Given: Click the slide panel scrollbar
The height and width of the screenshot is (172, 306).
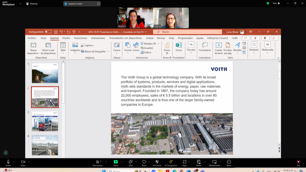Looking at the screenshot, I should [63, 83].
